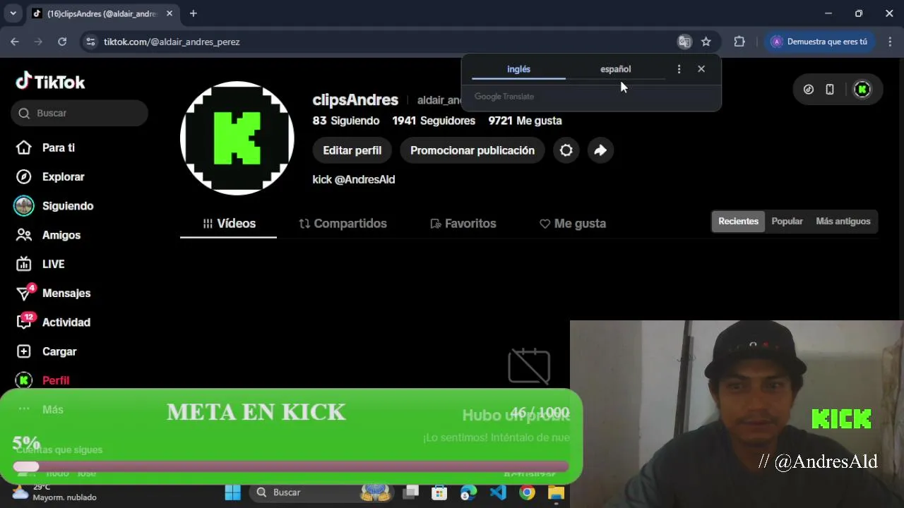The height and width of the screenshot is (508, 904).
Task: Select español in the translate popup
Action: pyautogui.click(x=616, y=69)
